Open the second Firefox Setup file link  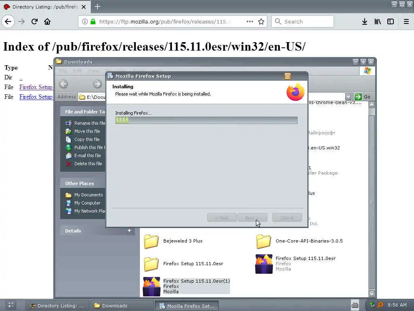[36, 97]
